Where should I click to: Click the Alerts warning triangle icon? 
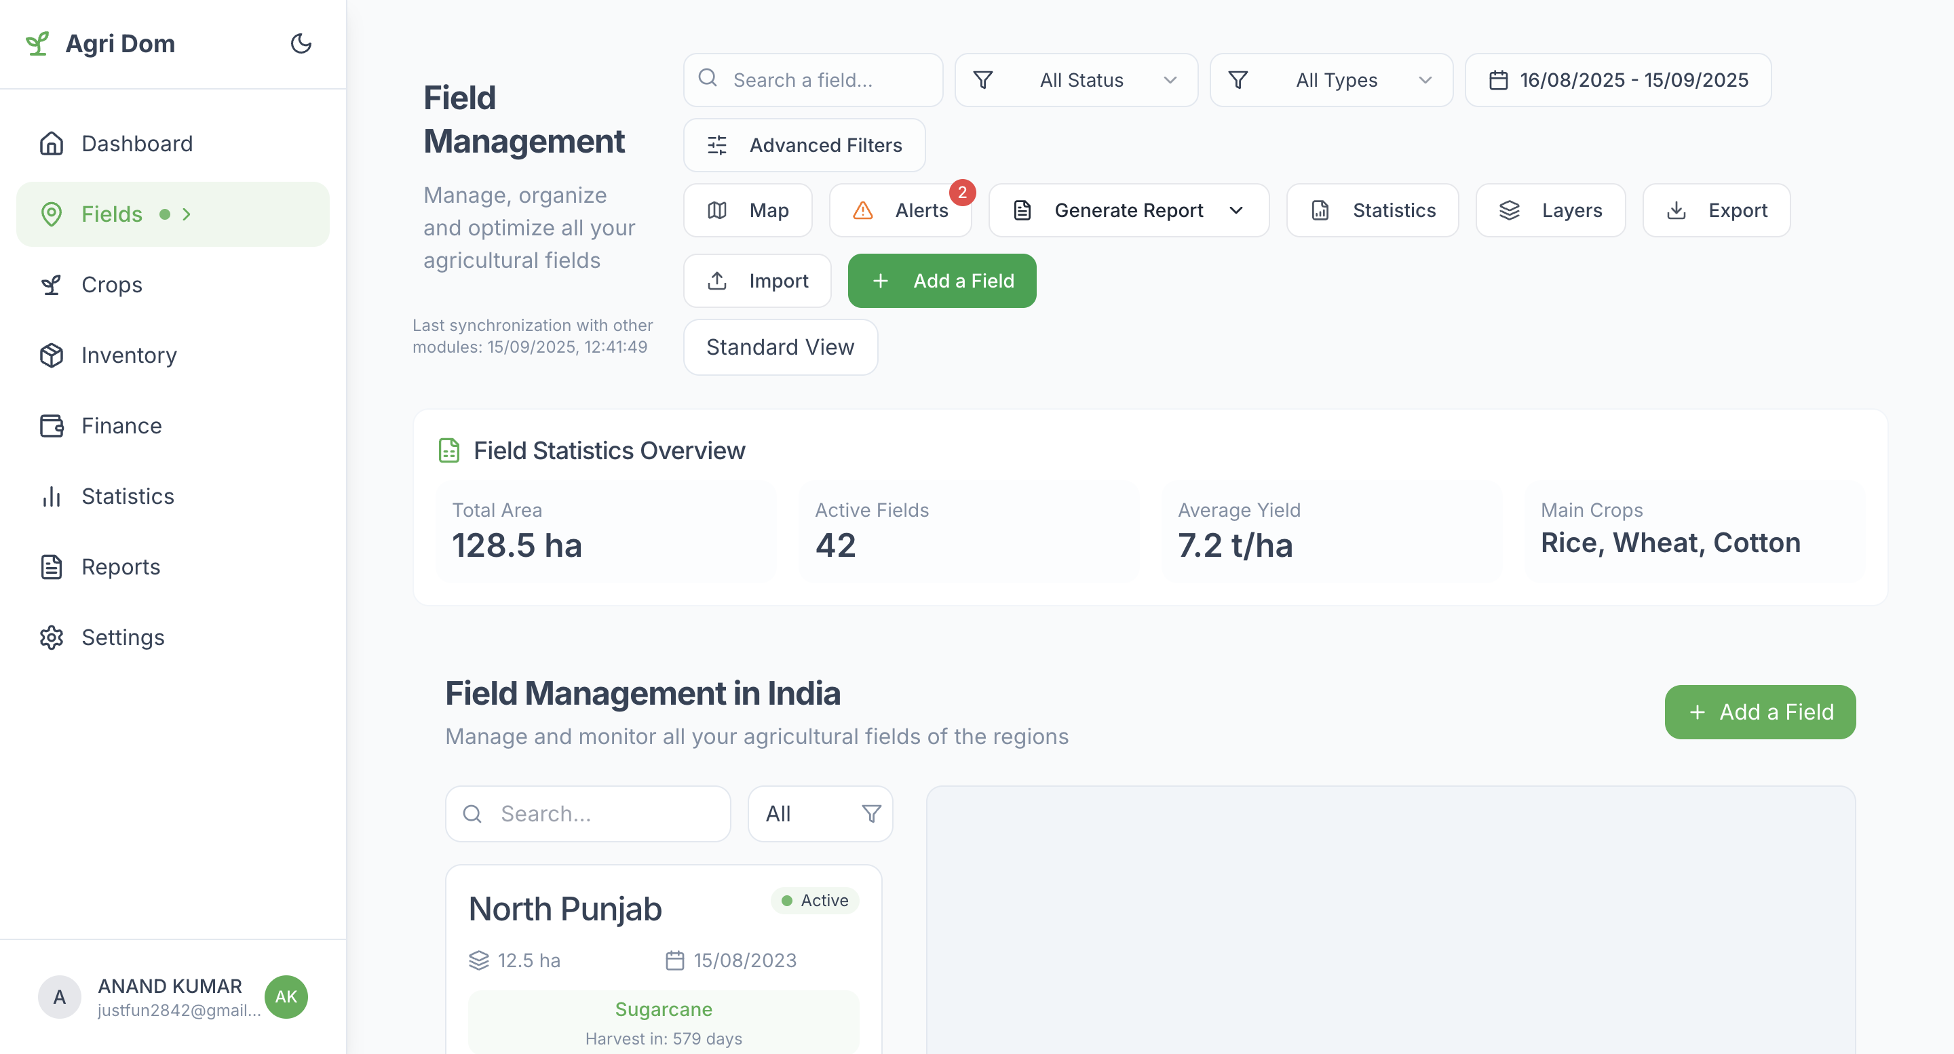tap(862, 210)
